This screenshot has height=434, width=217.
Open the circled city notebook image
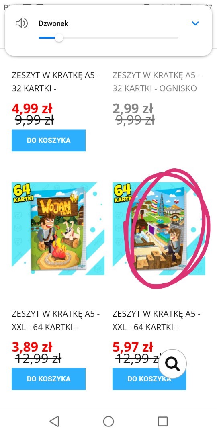click(159, 229)
